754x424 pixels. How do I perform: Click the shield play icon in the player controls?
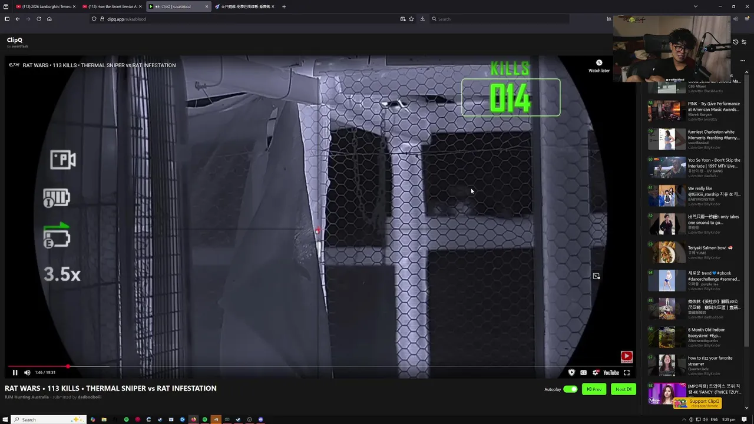click(571, 372)
